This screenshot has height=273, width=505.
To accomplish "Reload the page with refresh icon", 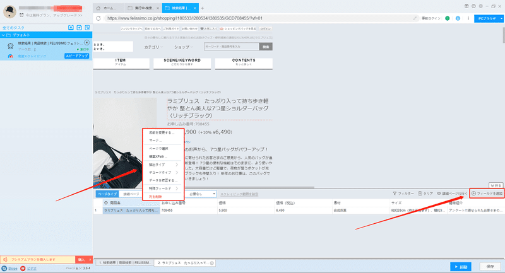I will (98, 18).
